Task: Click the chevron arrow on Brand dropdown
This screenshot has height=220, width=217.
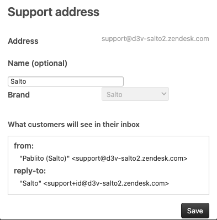Action: coord(164,94)
